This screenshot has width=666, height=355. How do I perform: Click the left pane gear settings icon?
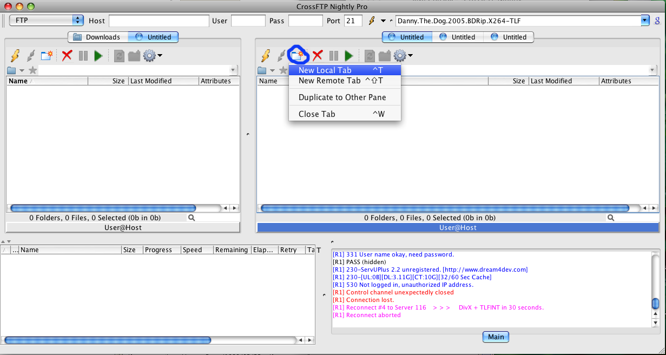coord(149,55)
